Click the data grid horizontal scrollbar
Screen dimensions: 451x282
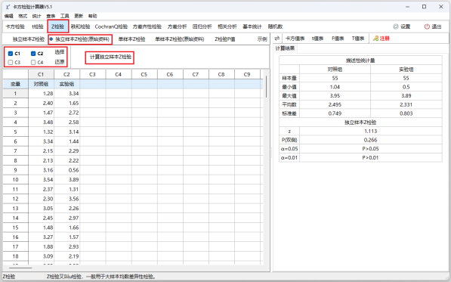[20, 268]
